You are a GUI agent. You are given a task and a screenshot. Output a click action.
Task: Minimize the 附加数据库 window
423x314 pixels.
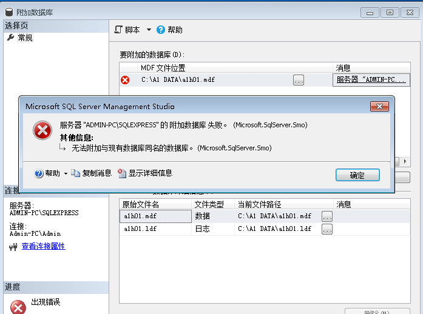[x=370, y=13]
